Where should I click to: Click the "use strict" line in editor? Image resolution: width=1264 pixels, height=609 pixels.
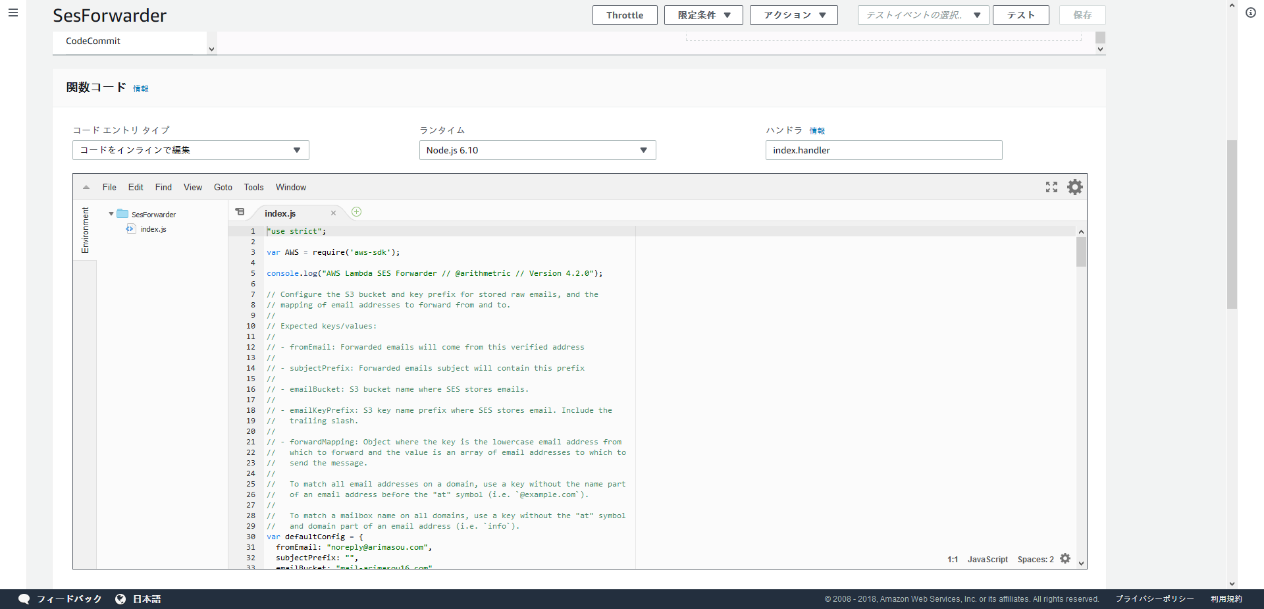296,231
